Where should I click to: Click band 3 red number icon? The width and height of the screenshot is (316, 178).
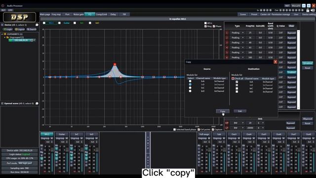tap(227, 43)
